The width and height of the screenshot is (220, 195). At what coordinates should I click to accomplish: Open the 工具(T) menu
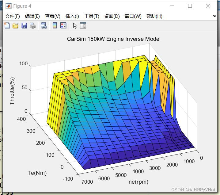pyautogui.click(x=92, y=16)
